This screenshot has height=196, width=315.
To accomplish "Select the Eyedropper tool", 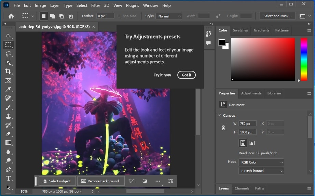I will [8, 89].
